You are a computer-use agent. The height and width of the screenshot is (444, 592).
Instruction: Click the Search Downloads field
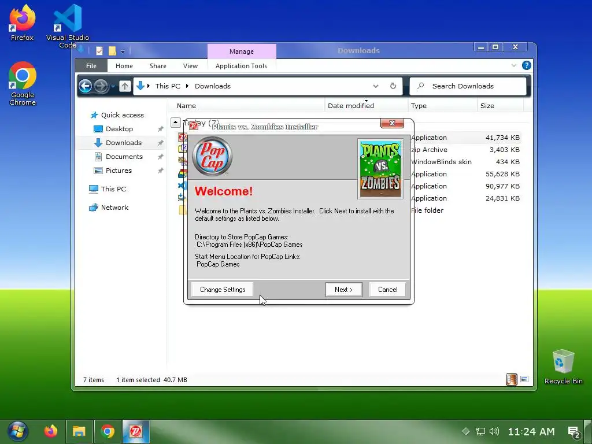pyautogui.click(x=468, y=86)
